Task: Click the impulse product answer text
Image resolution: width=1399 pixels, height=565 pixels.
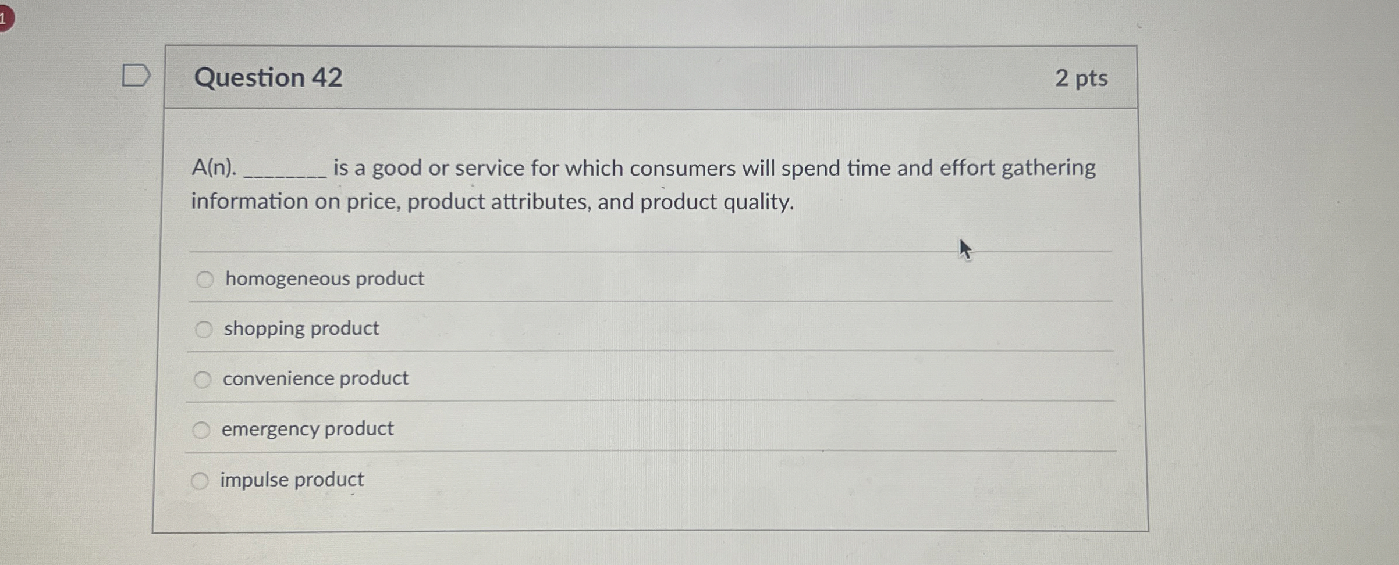Action: coord(293,479)
